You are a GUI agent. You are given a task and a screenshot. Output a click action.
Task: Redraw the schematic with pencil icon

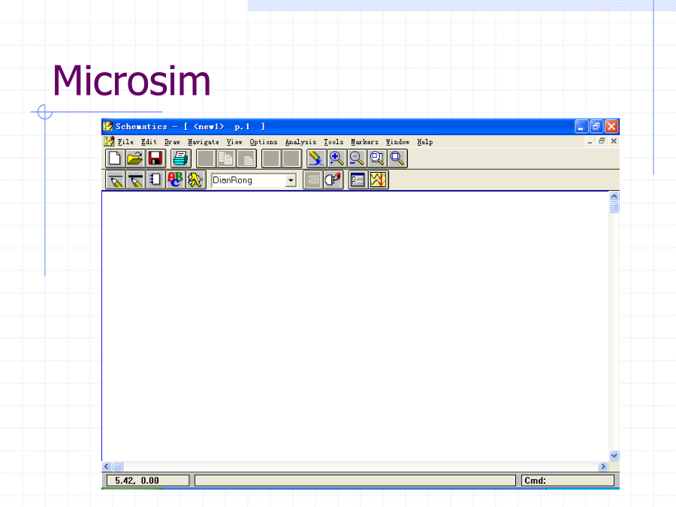pyautogui.click(x=316, y=158)
